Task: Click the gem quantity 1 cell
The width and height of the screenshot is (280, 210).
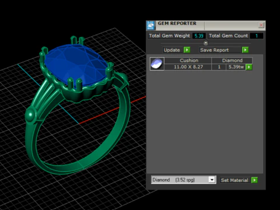Action: (219, 67)
